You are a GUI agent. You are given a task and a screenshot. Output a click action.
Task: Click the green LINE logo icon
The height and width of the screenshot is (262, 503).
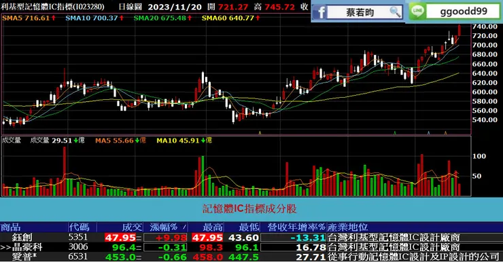click(x=417, y=12)
